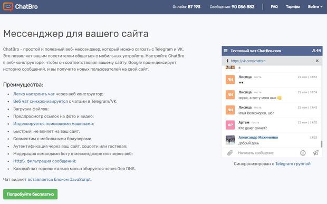Click the message 'Добрый день'
Image resolution: width=327 pixels, height=204 pixels.
pos(248,143)
